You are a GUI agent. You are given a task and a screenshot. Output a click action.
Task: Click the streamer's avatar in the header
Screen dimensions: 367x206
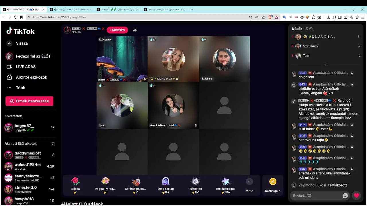(67, 30)
